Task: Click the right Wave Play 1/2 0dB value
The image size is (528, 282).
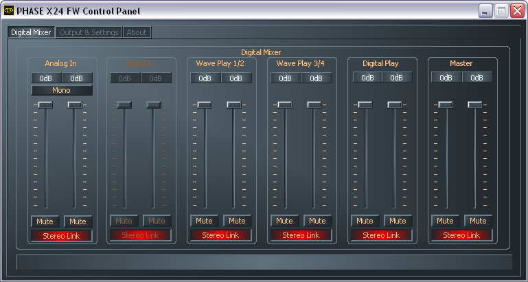Action: pos(236,78)
